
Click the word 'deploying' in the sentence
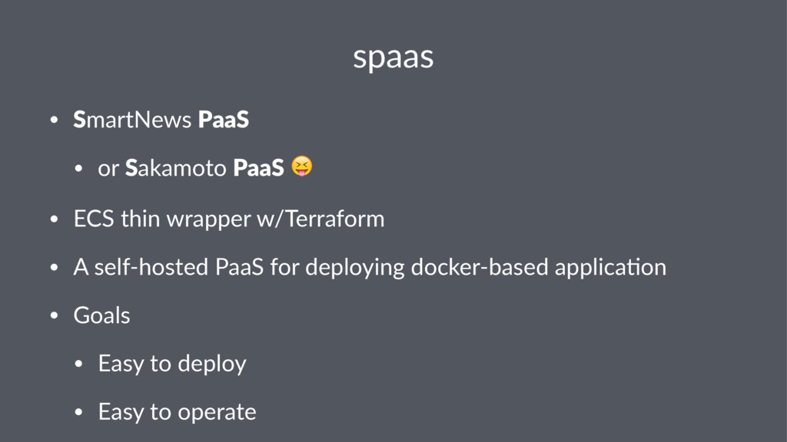click(x=355, y=268)
